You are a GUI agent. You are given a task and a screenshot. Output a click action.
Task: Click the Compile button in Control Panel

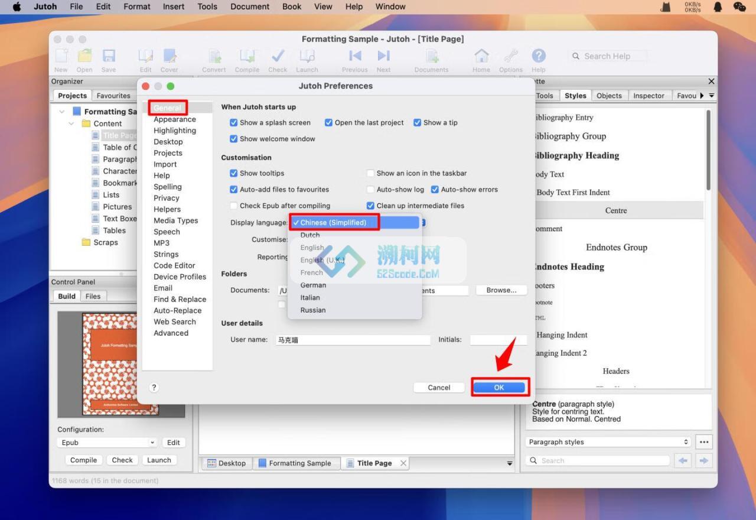pyautogui.click(x=84, y=460)
